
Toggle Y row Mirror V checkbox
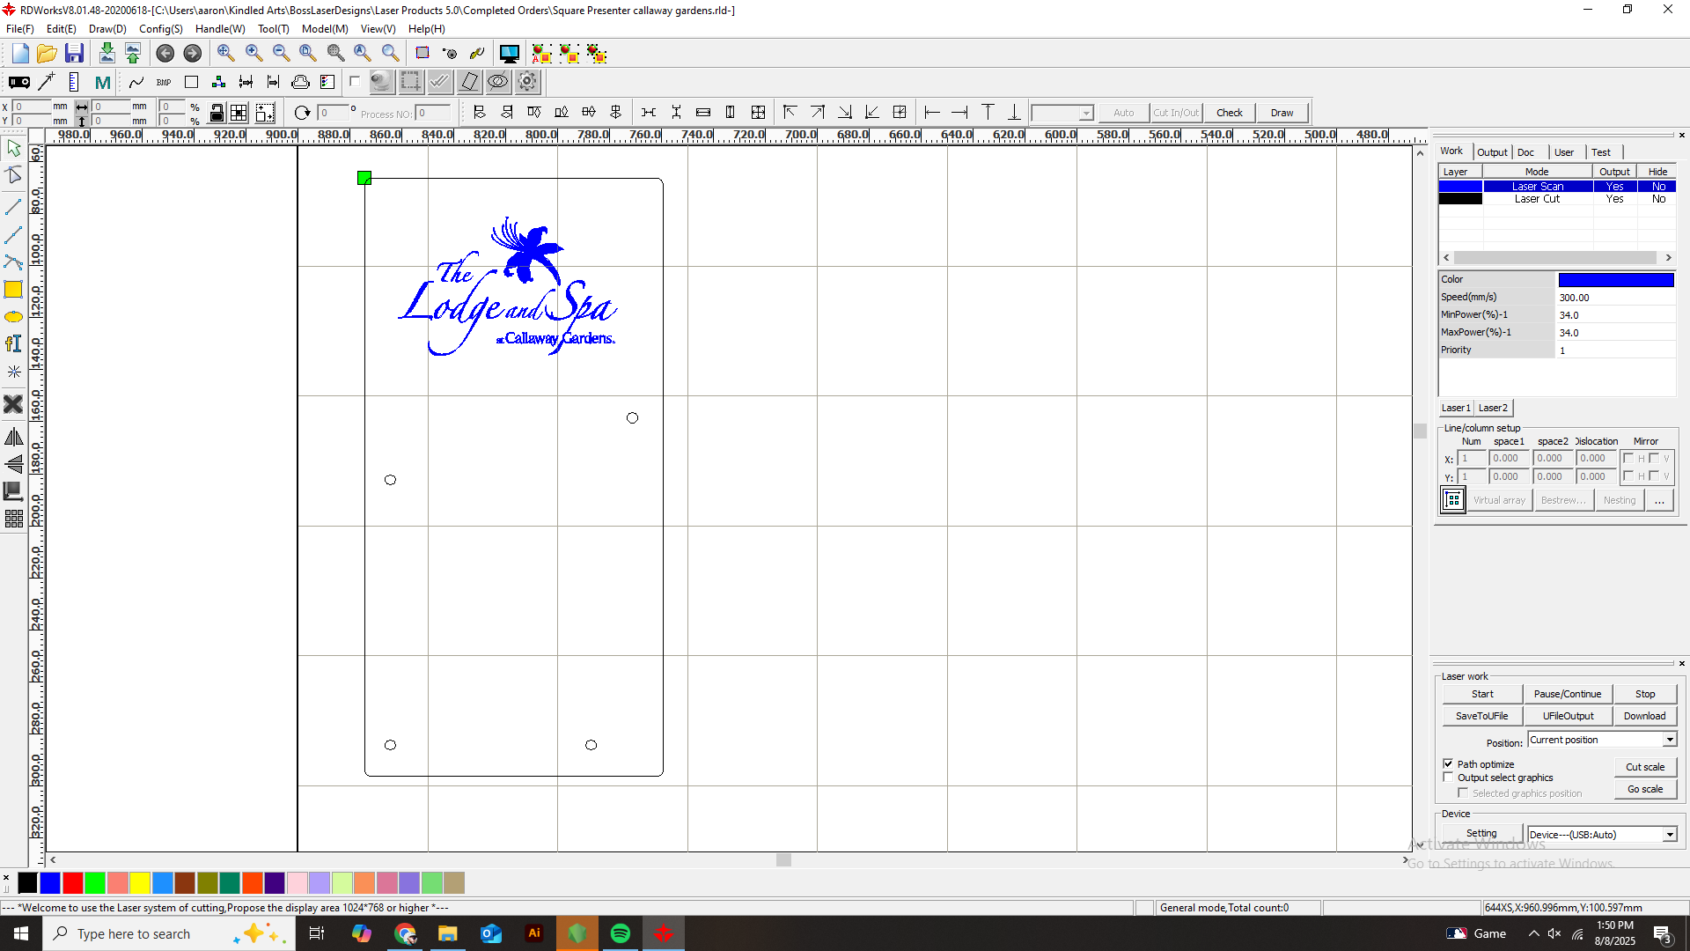pyautogui.click(x=1654, y=475)
